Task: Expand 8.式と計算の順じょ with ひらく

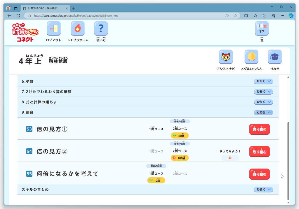Action: (x=263, y=102)
